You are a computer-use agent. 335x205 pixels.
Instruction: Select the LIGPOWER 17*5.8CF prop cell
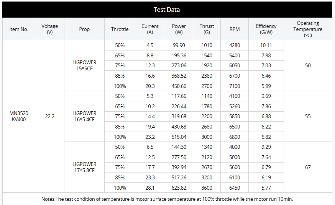pos(84,167)
